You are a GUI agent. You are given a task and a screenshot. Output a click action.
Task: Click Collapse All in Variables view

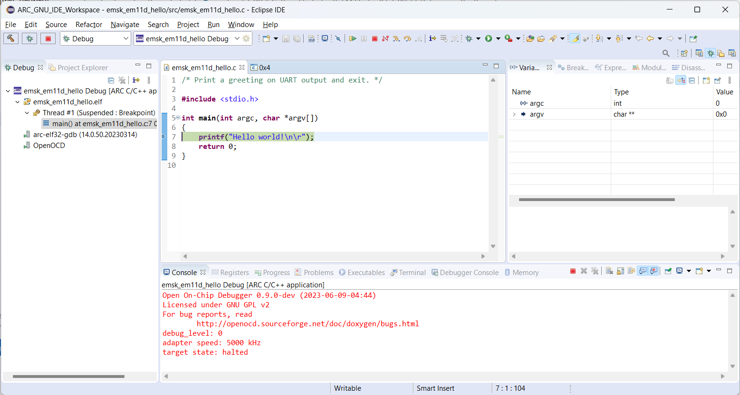[692, 80]
